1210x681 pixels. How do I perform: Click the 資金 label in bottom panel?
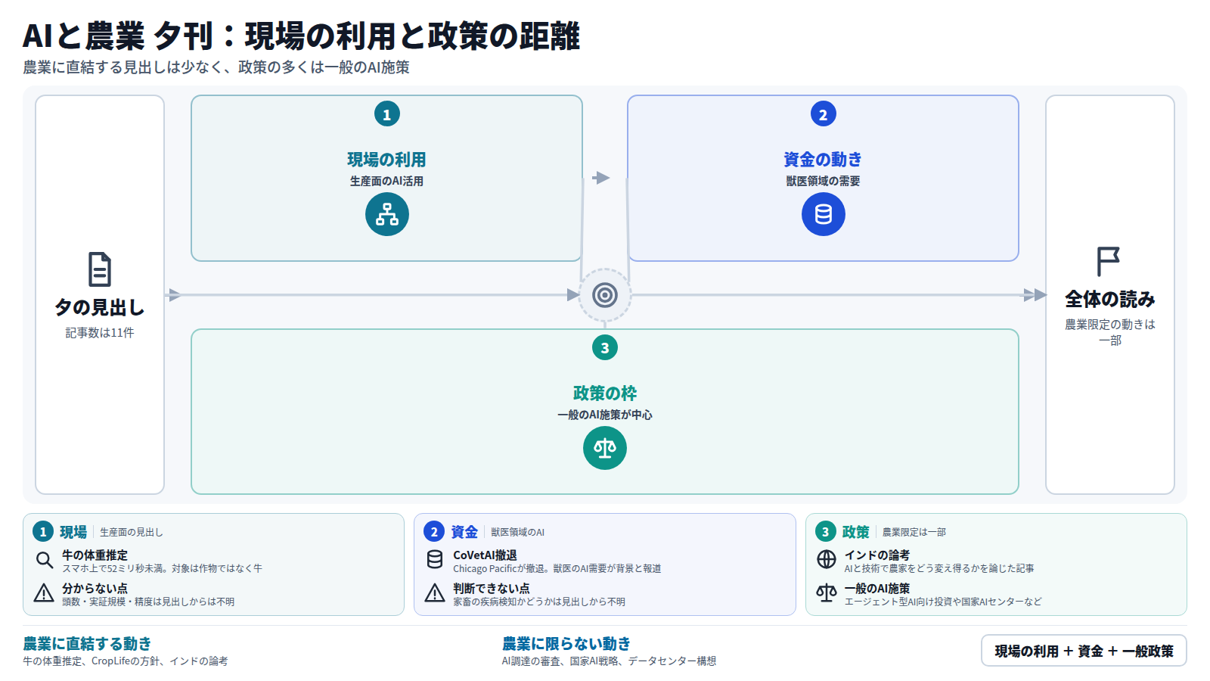(x=464, y=532)
